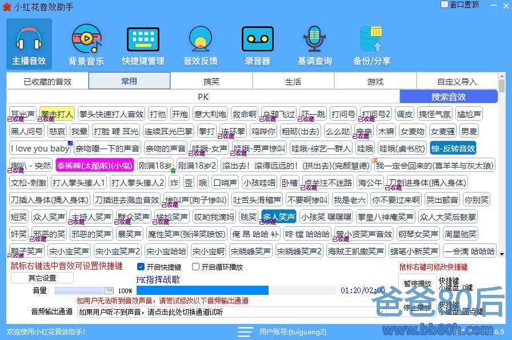Open 备份/分享 database backup icon

(371, 44)
